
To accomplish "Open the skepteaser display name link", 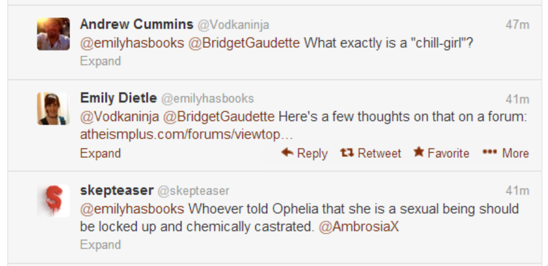I will click(x=116, y=190).
